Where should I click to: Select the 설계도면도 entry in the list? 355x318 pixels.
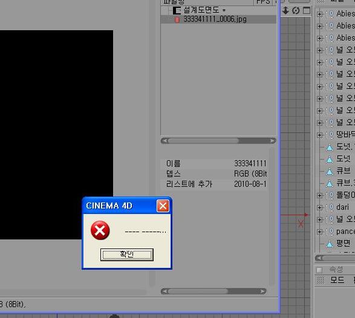[201, 10]
